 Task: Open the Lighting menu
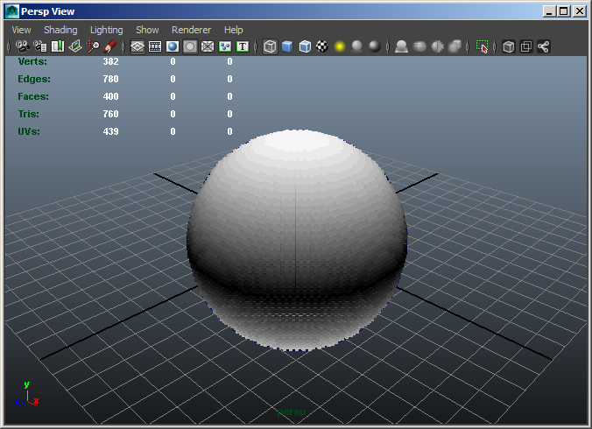pos(107,30)
